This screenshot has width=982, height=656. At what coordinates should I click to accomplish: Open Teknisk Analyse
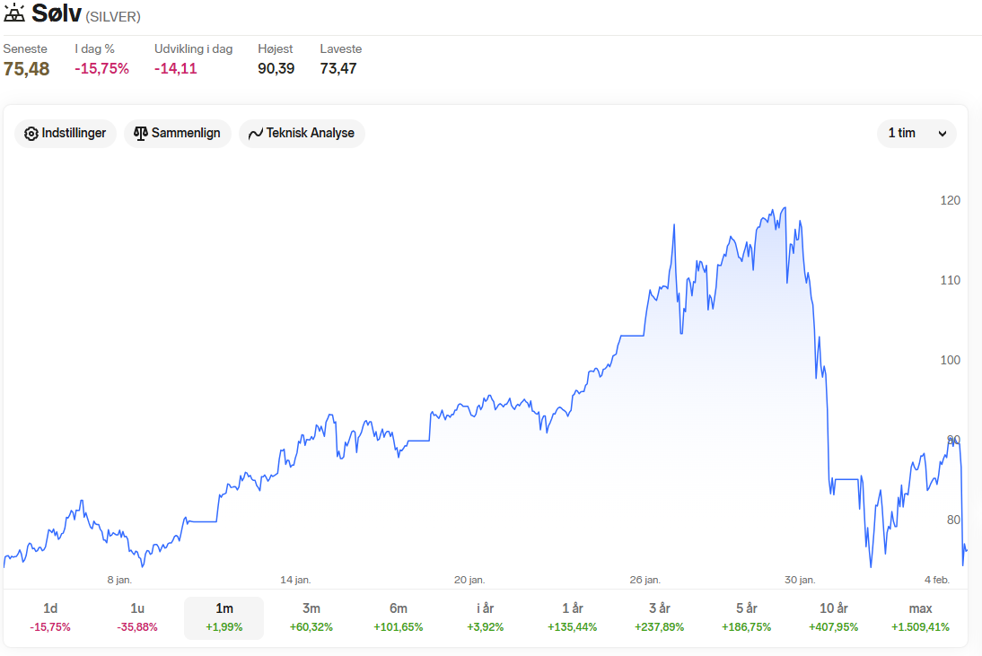[x=302, y=134]
